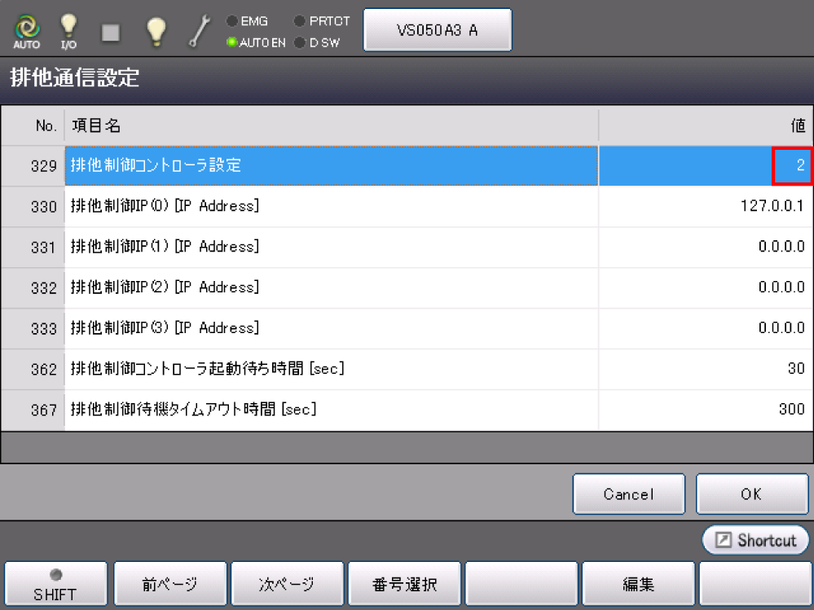Open the Shortcut menu

click(755, 540)
